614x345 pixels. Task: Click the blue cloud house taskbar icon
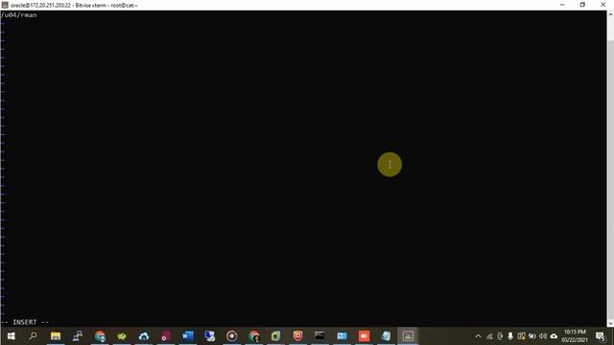coord(144,336)
